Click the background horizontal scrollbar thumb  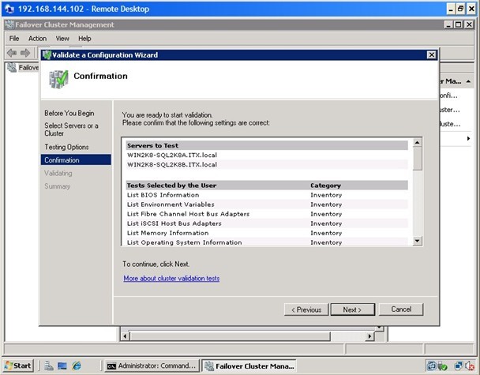coord(231,336)
